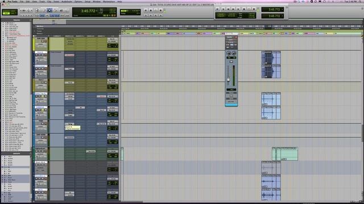Click Return to Zero in floating Transport
The width and height of the screenshot is (364, 204).
pos(223,9)
